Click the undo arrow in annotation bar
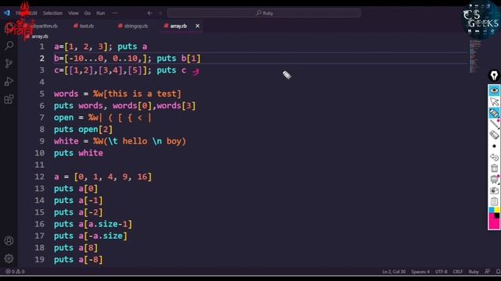The height and width of the screenshot is (281, 501). click(494, 158)
